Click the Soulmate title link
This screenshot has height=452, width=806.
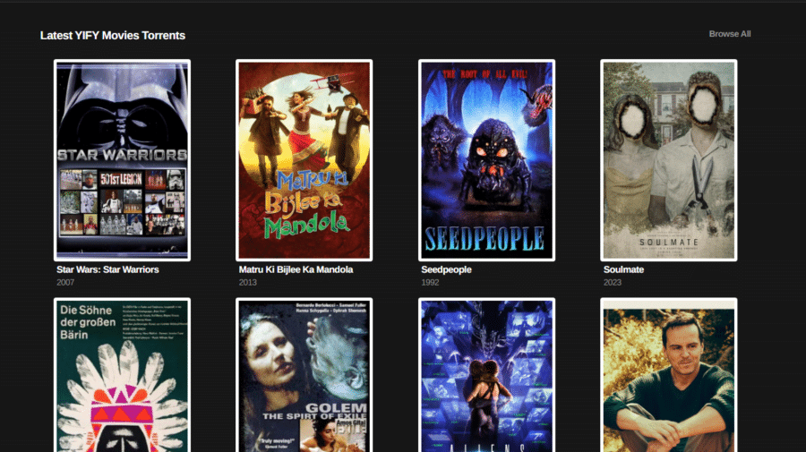(x=623, y=269)
